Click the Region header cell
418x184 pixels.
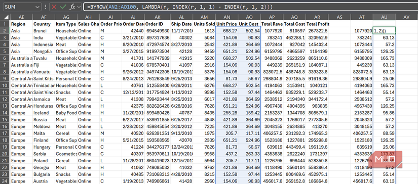coord(21,24)
